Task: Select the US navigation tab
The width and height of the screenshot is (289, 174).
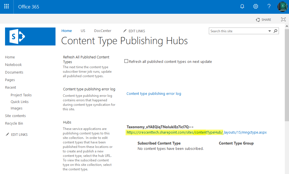Action: 83,31
